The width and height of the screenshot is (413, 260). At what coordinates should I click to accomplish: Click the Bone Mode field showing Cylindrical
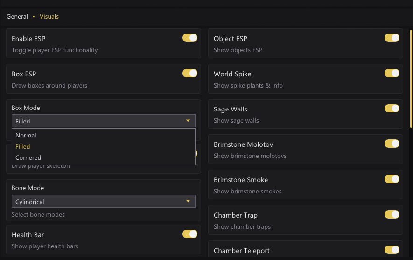tap(93, 202)
